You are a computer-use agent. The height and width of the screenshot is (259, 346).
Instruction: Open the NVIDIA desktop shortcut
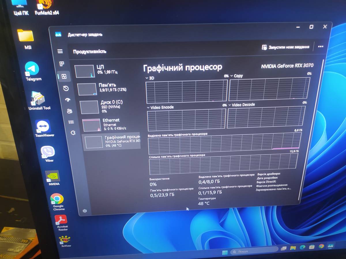tap(53, 178)
